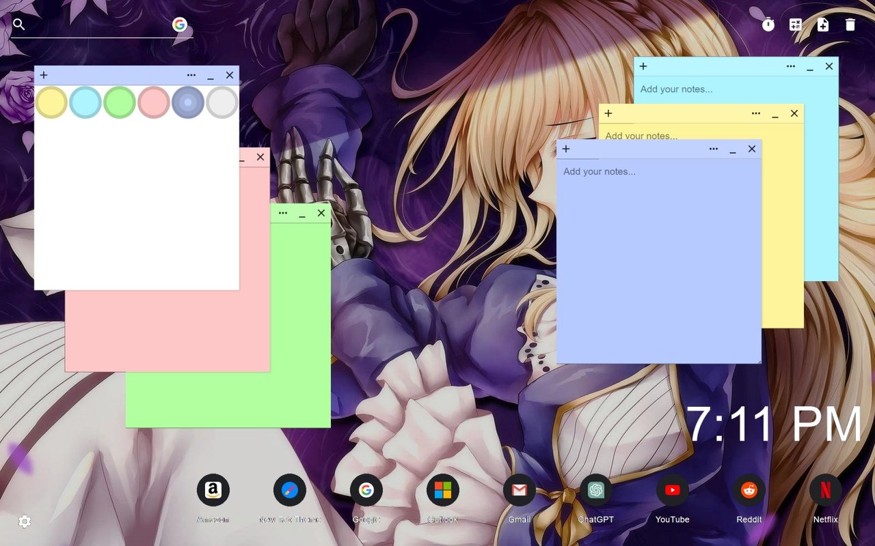875x546 pixels.
Task: Click the 7:11 PM clock display
Action: 775,425
